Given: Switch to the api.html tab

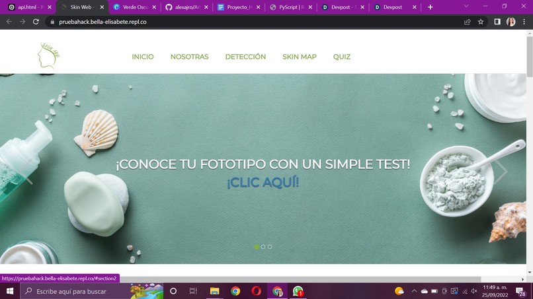Looking at the screenshot, I should pos(30,7).
